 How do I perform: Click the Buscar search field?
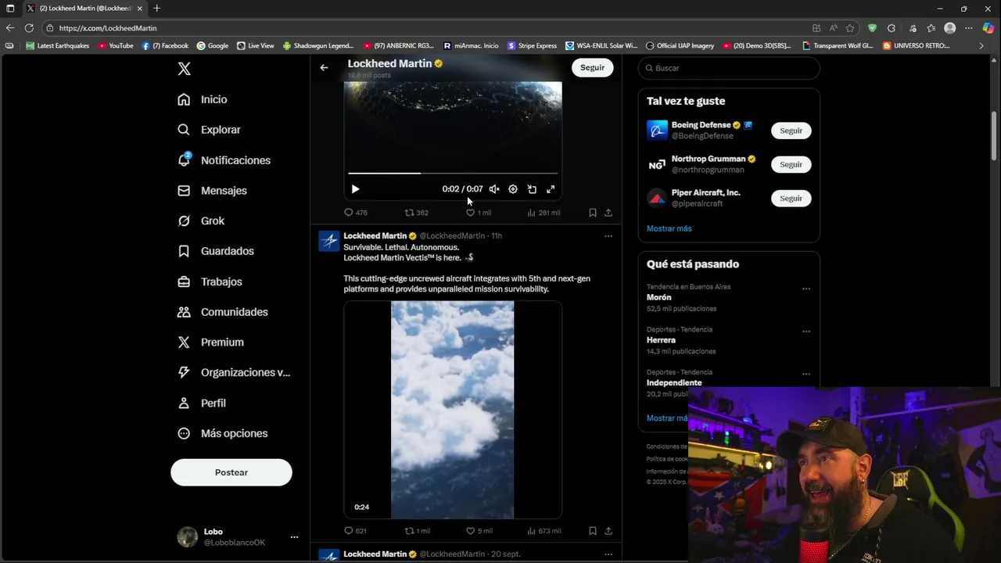[x=729, y=68]
